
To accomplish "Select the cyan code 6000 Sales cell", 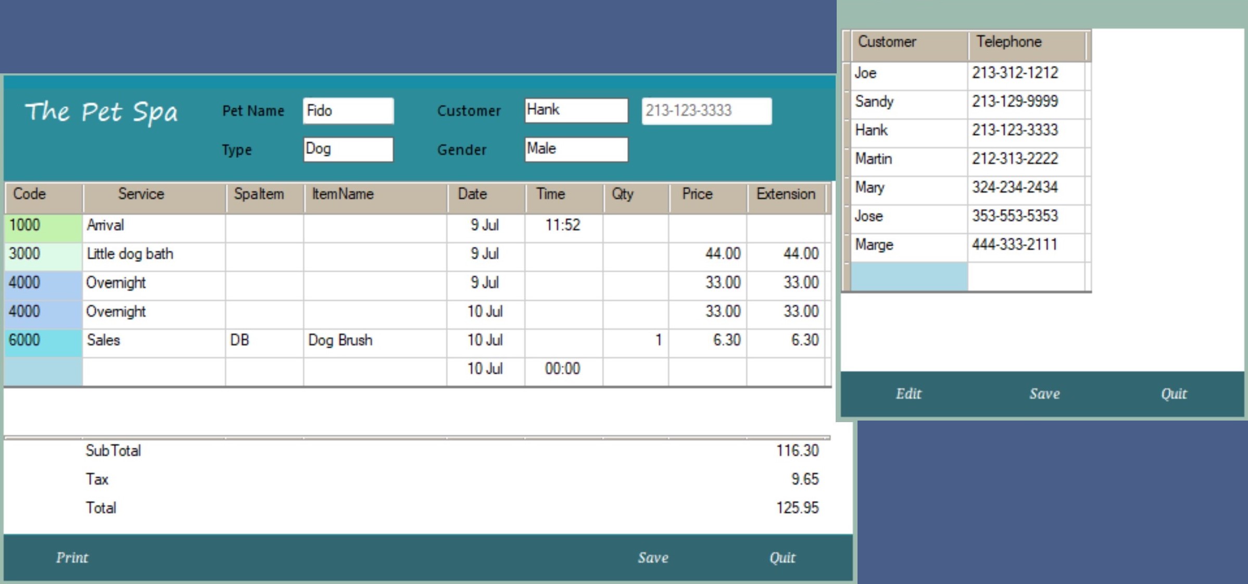I will pyautogui.click(x=43, y=341).
